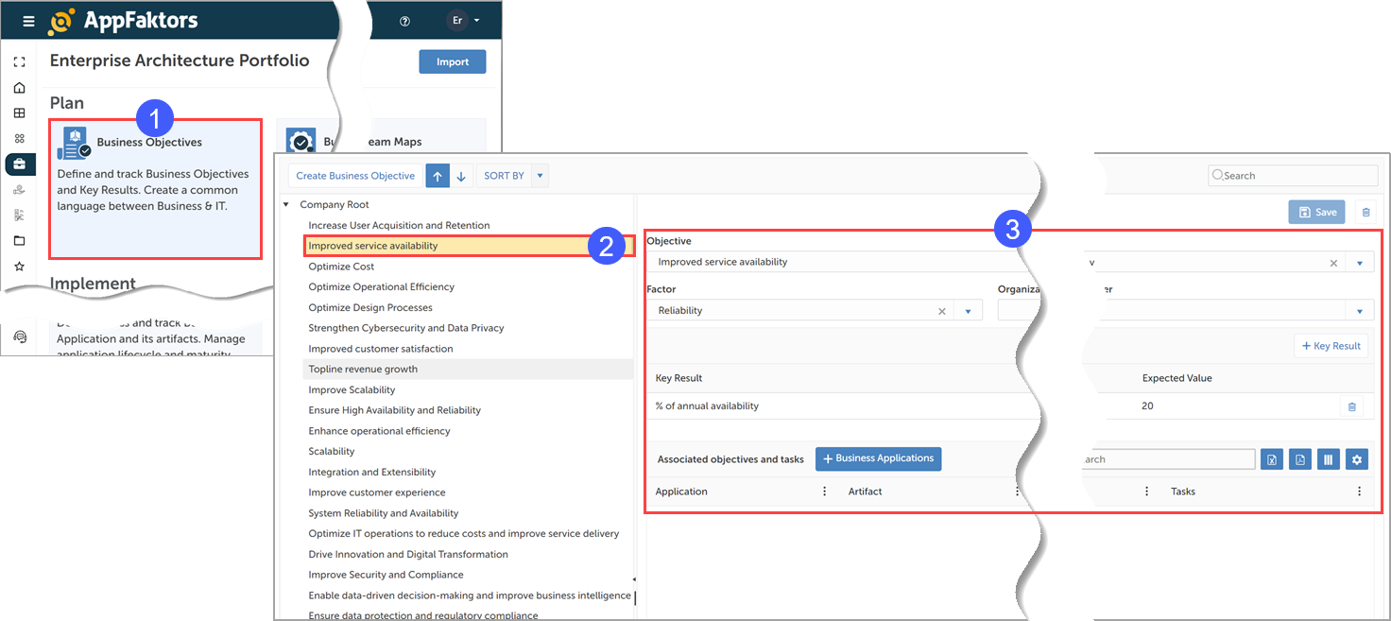Go to Home via sidebar icon

tap(19, 88)
